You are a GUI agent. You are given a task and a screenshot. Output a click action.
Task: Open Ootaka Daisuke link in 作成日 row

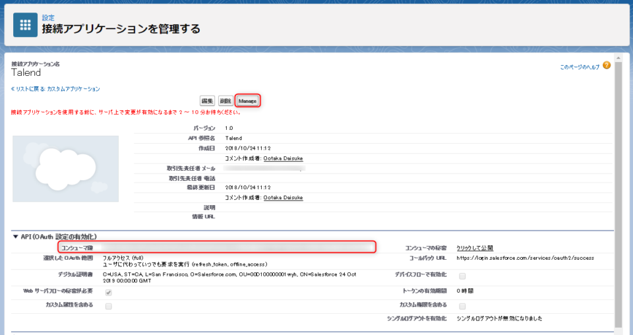[x=283, y=158]
